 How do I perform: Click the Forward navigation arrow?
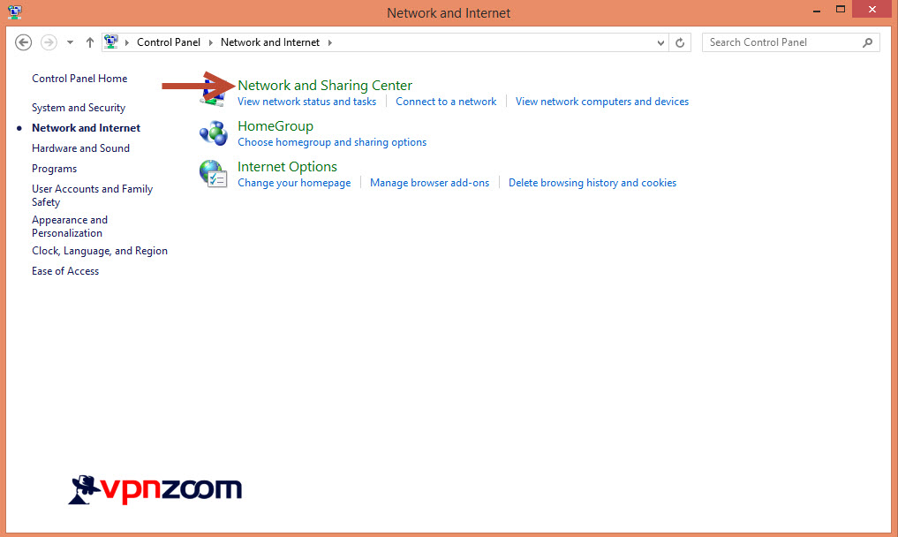(x=49, y=42)
